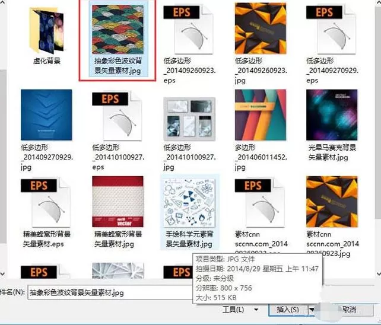Screen dimensions: 381x325
Task: Focus the file name input field
Action: 110,292
